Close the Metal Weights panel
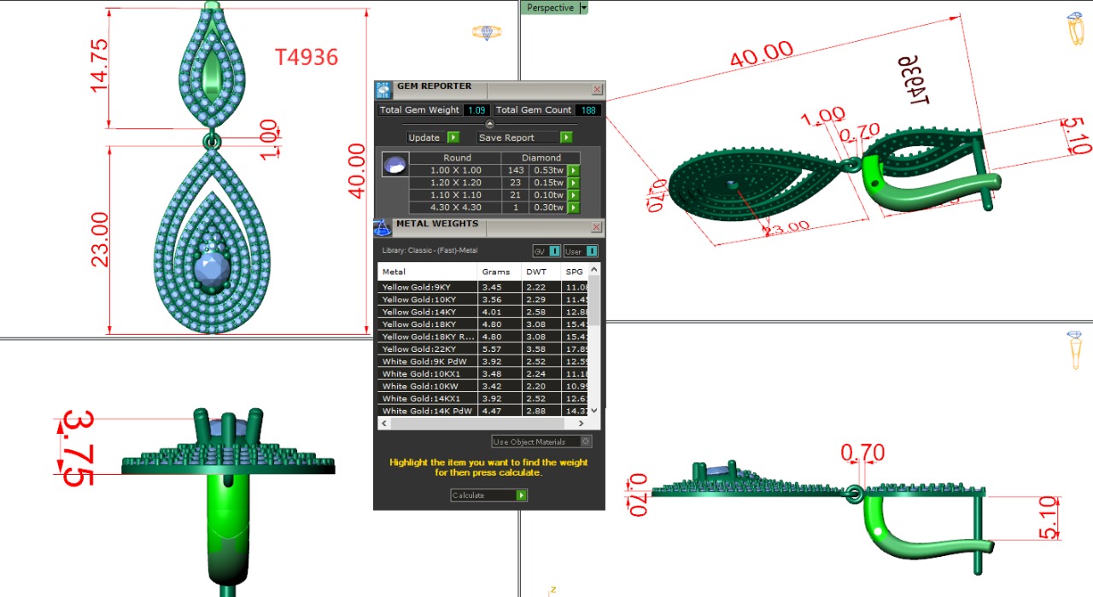 pos(597,227)
